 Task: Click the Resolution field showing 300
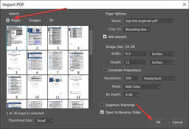[131, 78]
